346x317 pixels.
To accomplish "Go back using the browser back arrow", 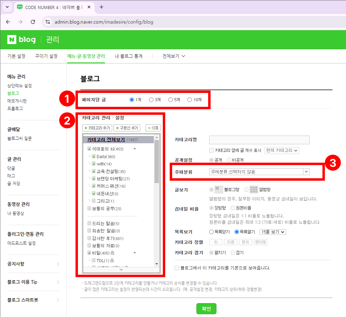I will point(8,22).
